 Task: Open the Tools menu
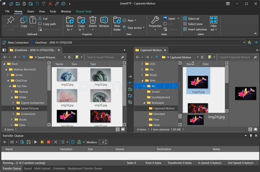point(53,11)
